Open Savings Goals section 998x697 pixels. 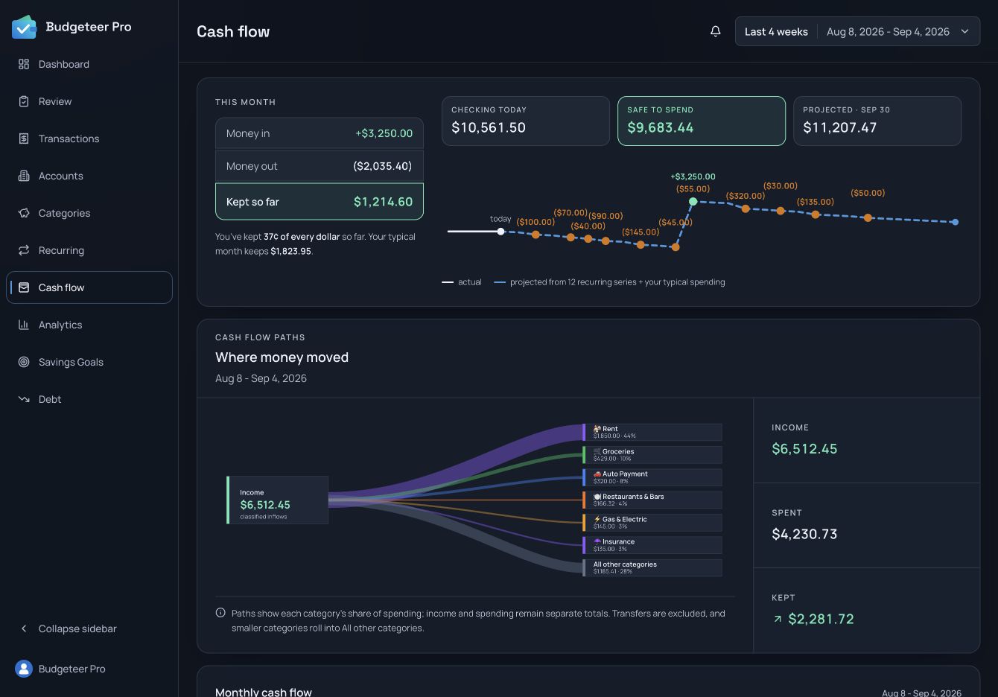click(89, 362)
